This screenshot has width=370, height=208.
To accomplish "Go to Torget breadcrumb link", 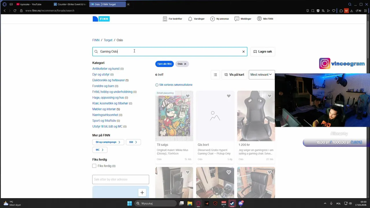I will 108,40.
